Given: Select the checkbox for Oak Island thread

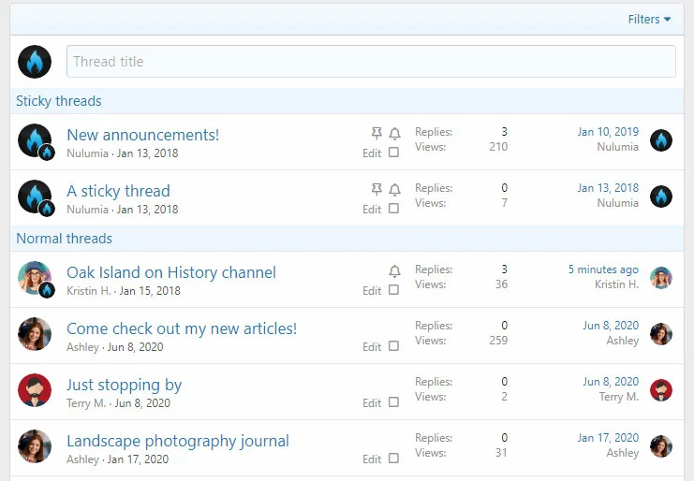Looking at the screenshot, I should [x=393, y=290].
